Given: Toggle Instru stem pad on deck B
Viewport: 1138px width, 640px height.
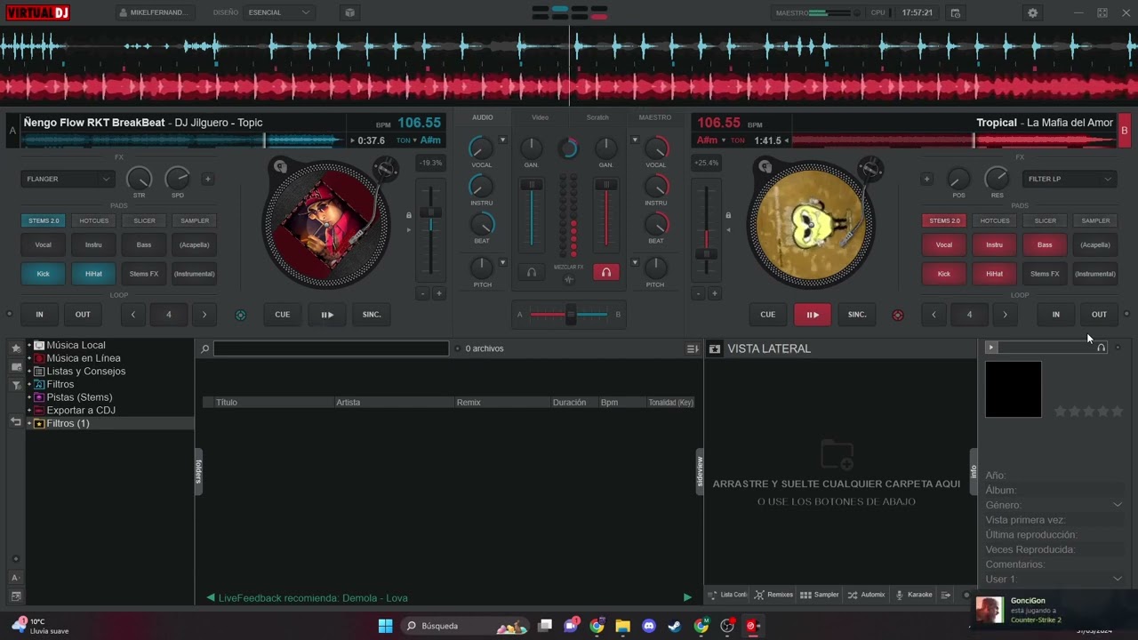Looking at the screenshot, I should point(994,244).
